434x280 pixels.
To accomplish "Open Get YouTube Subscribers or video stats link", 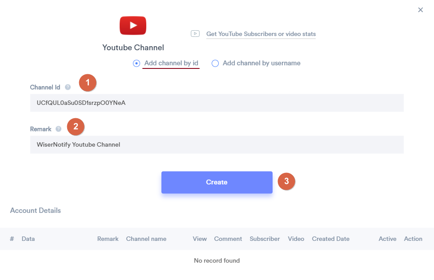I will tap(261, 34).
